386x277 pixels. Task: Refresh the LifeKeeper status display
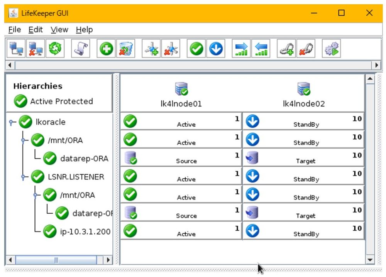[55, 48]
